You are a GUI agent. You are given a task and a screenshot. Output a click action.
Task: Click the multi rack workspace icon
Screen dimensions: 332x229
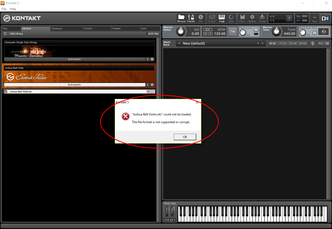[313, 44]
